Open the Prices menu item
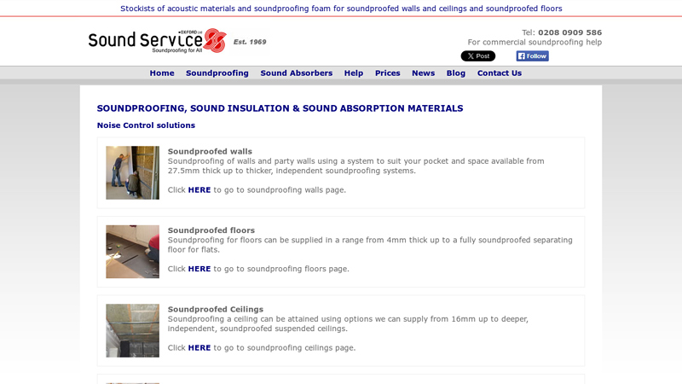The height and width of the screenshot is (384, 682). 388,73
